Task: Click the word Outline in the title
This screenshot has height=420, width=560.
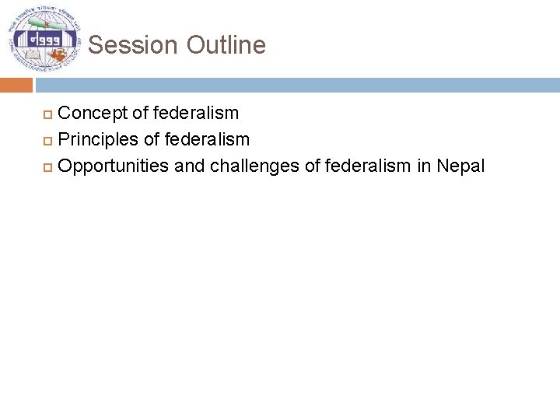Action: point(226,45)
